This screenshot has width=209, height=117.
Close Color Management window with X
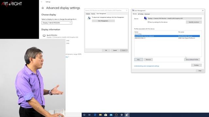(x=203, y=10)
